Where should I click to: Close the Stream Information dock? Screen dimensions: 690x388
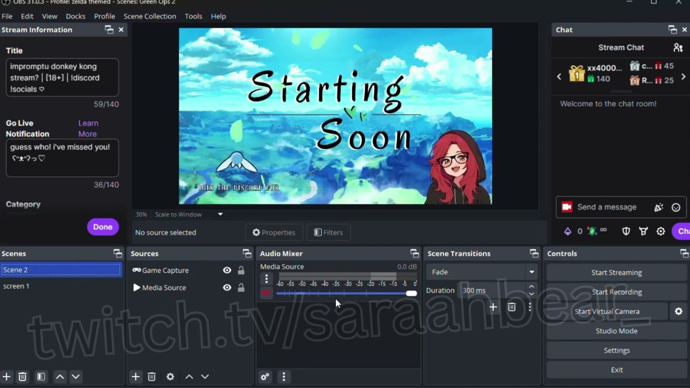coord(121,30)
